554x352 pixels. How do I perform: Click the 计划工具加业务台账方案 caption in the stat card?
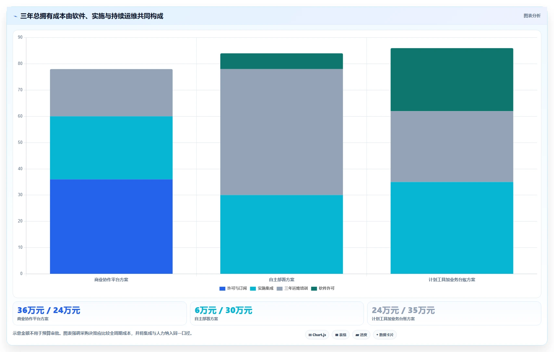pos(393,319)
